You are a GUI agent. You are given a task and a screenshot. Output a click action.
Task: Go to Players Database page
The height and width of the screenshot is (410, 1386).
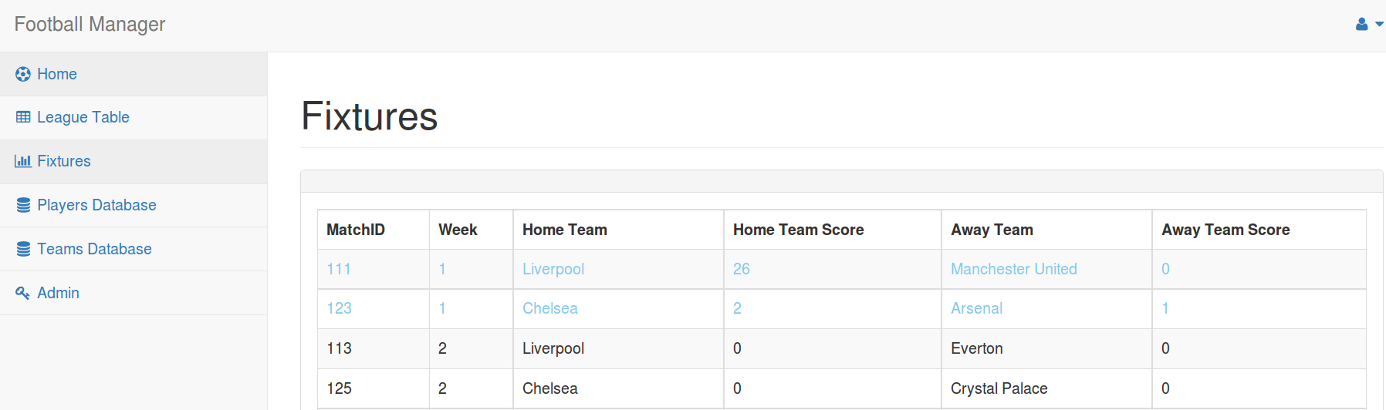point(134,205)
